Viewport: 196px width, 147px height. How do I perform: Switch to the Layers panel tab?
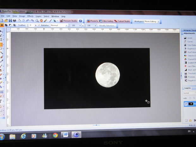(187, 88)
